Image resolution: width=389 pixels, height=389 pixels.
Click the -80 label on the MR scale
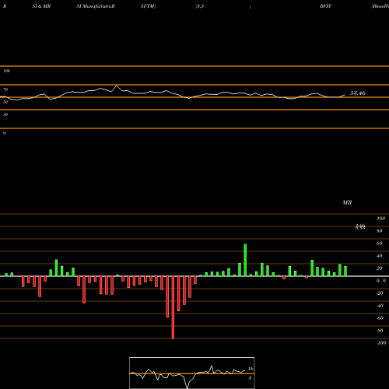380,331
